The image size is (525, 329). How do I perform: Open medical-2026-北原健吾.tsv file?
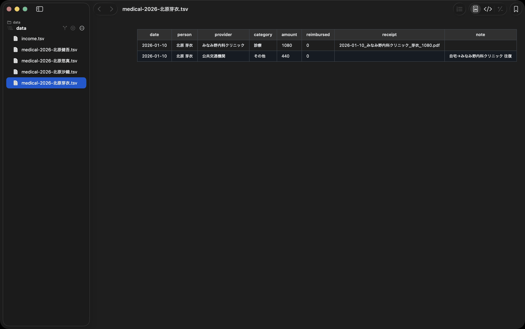pyautogui.click(x=46, y=50)
